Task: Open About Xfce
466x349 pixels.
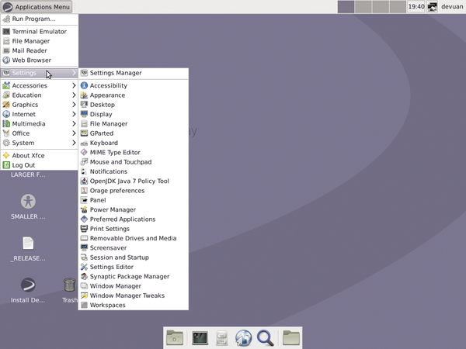Action: (x=40, y=156)
